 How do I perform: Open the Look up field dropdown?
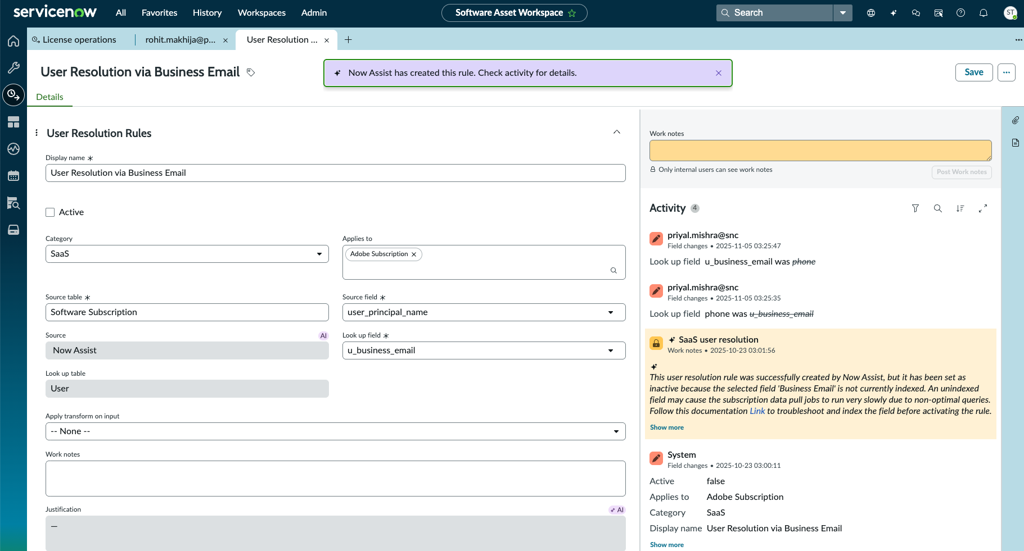(484, 350)
